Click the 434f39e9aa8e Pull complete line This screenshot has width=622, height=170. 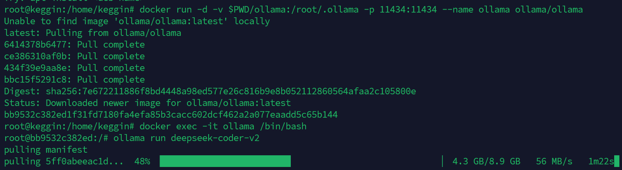(74, 68)
